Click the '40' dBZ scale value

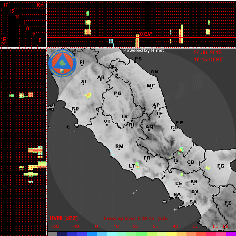coord(175,227)
